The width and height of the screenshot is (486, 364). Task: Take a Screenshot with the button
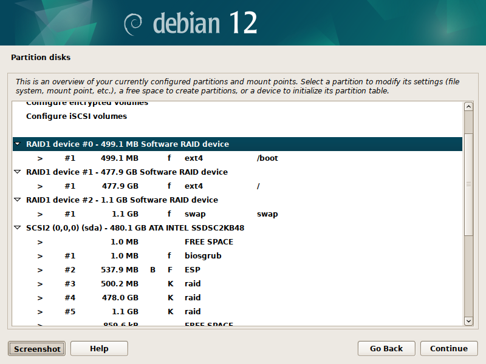(x=37, y=349)
